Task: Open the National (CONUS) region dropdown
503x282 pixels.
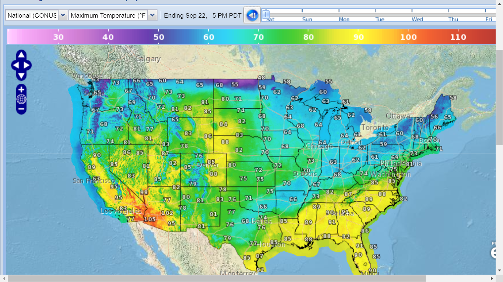Action: 63,15
